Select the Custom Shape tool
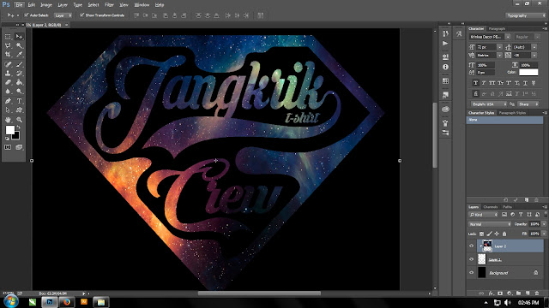The image size is (549, 308). click(19, 110)
